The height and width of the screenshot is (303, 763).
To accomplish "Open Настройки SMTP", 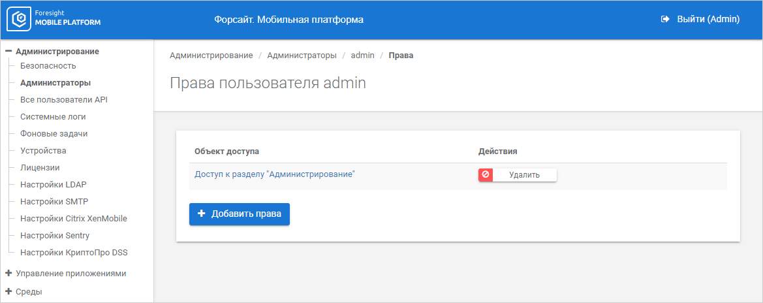I will (50, 202).
